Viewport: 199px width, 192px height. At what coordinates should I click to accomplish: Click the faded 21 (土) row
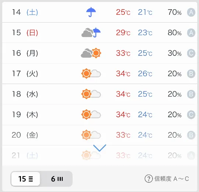(x=99, y=155)
